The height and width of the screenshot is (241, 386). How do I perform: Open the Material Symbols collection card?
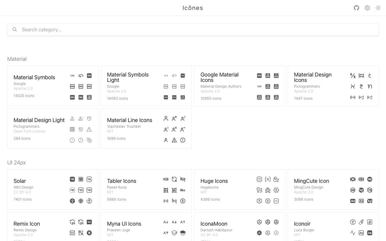tap(53, 86)
